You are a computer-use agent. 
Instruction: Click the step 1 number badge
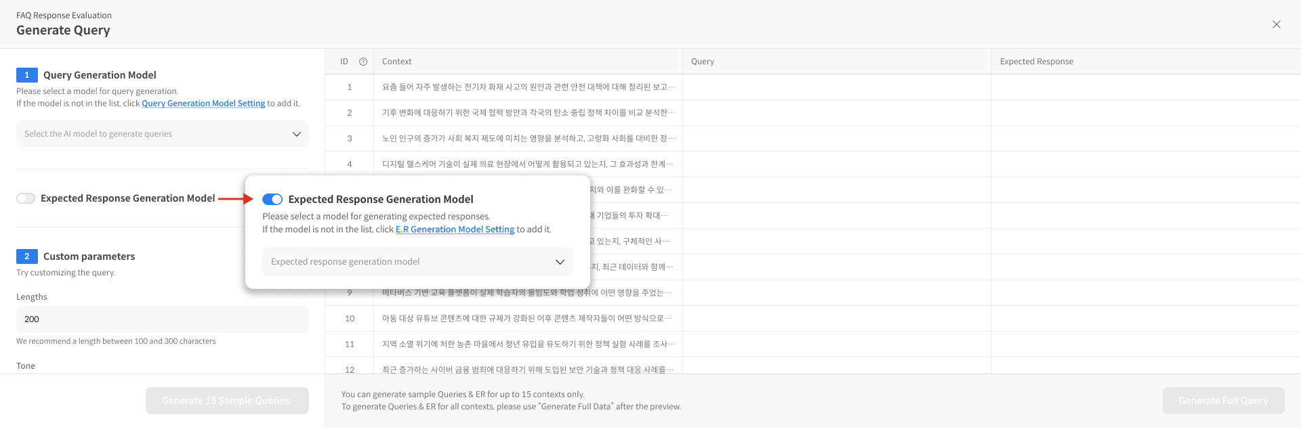pyautogui.click(x=26, y=75)
